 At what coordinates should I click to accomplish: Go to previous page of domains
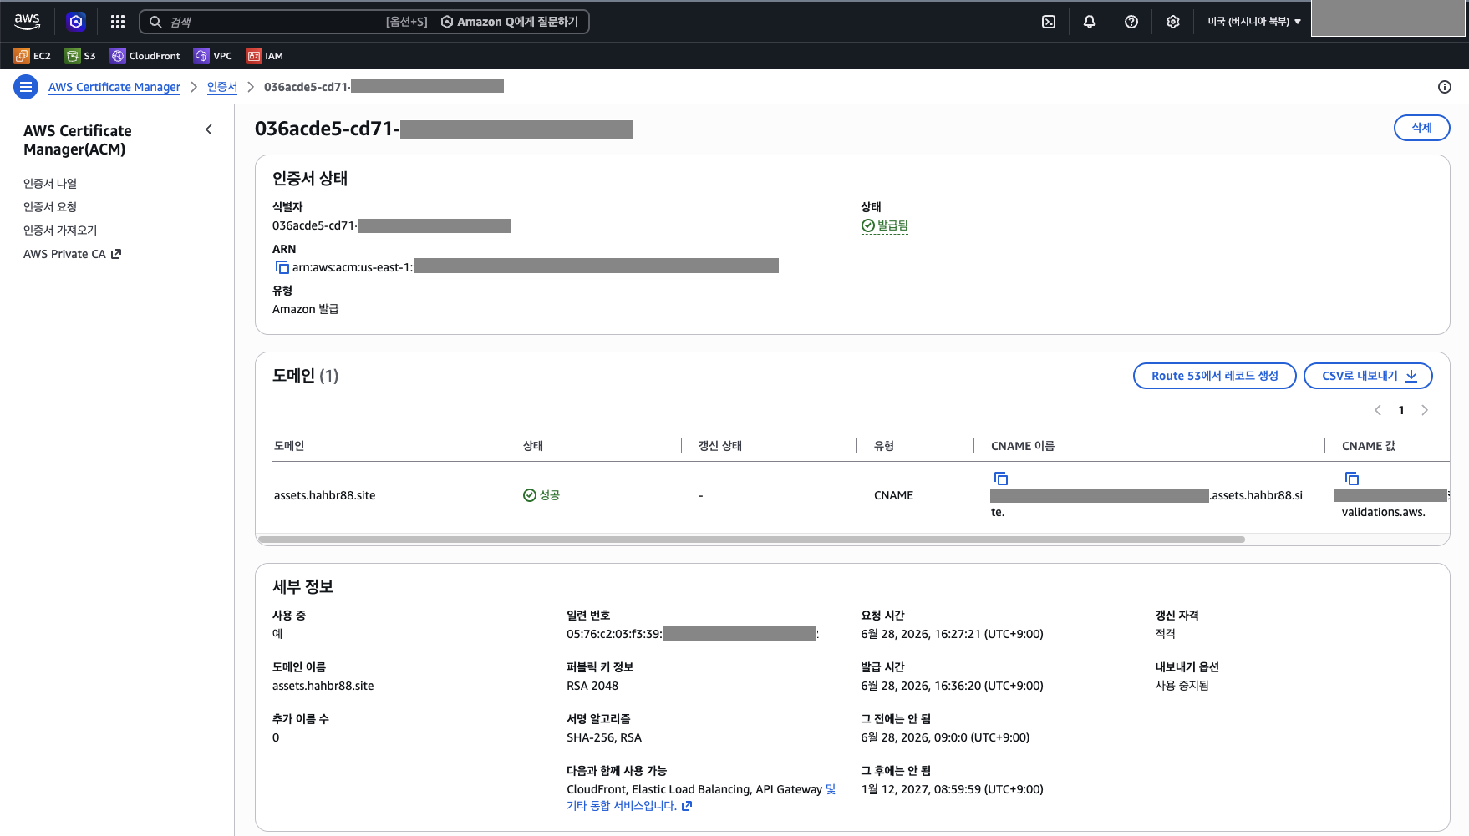click(1378, 410)
